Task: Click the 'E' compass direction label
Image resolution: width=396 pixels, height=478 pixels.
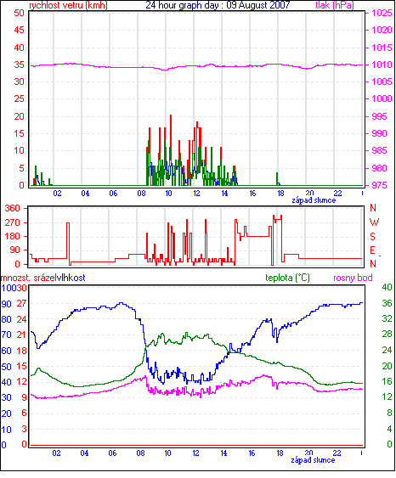Action: (x=372, y=250)
